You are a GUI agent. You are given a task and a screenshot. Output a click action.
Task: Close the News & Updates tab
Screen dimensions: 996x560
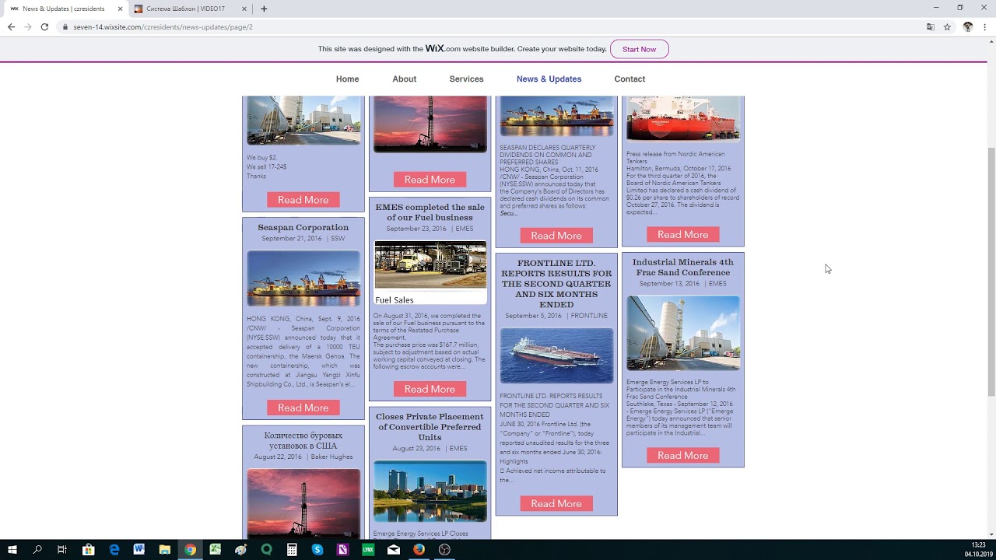point(120,9)
